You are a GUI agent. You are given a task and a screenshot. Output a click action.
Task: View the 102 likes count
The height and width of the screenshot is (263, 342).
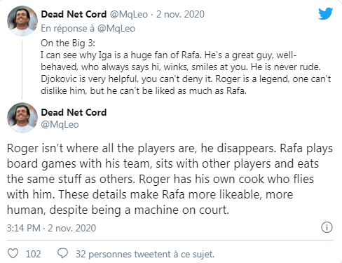click(x=33, y=254)
